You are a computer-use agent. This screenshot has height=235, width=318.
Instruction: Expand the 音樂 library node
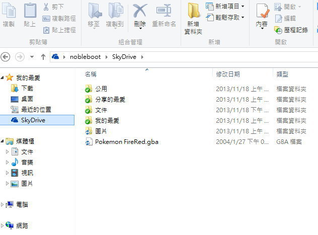tap(7, 162)
